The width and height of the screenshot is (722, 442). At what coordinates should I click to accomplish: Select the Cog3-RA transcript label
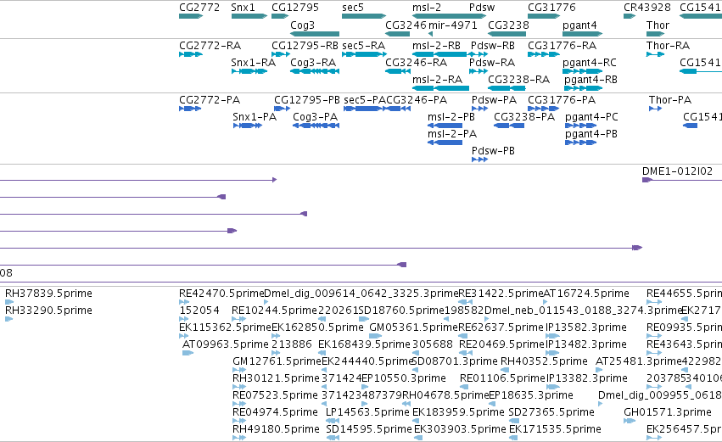[x=313, y=63]
